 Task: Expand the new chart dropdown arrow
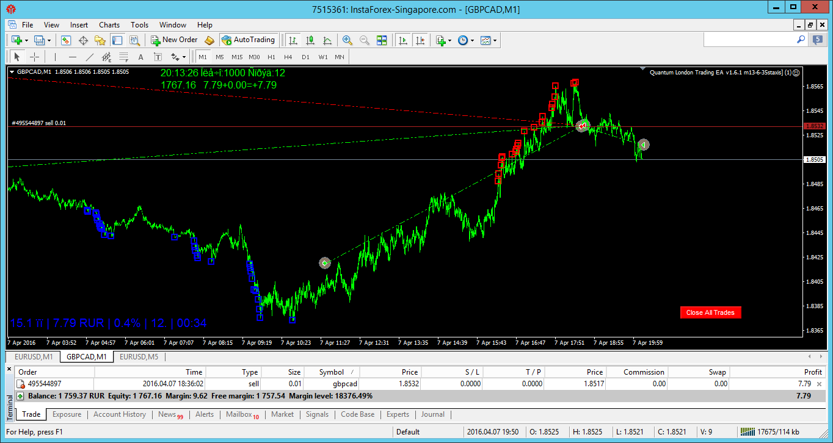click(x=26, y=40)
